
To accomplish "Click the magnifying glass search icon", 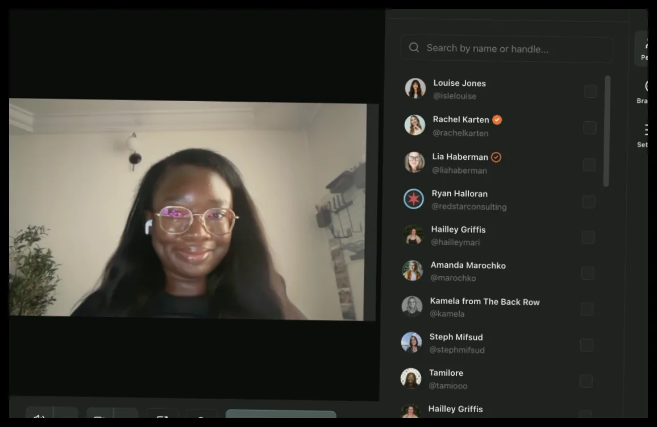I will tap(414, 47).
